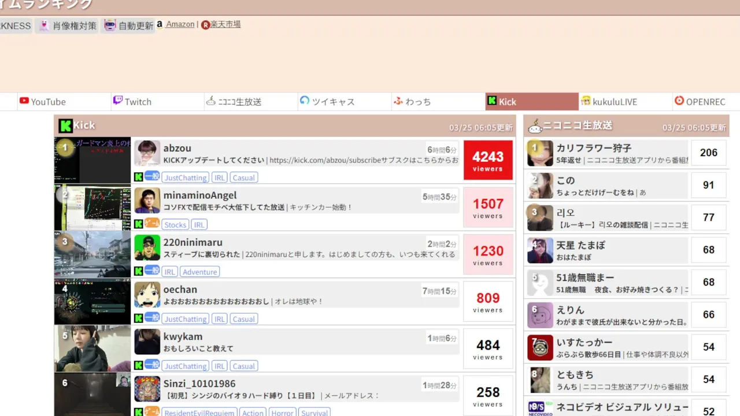Click the ResidentEvilRequiem tag

[x=199, y=413]
